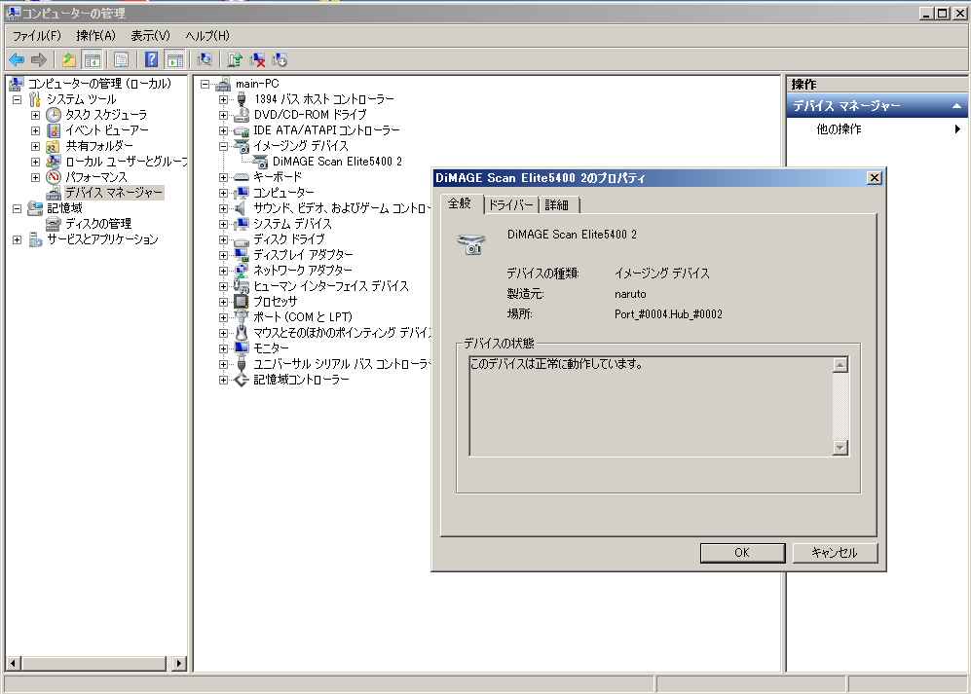This screenshot has width=971, height=694.
Task: Click the プロセッサ chip icon
Action: pos(241,302)
